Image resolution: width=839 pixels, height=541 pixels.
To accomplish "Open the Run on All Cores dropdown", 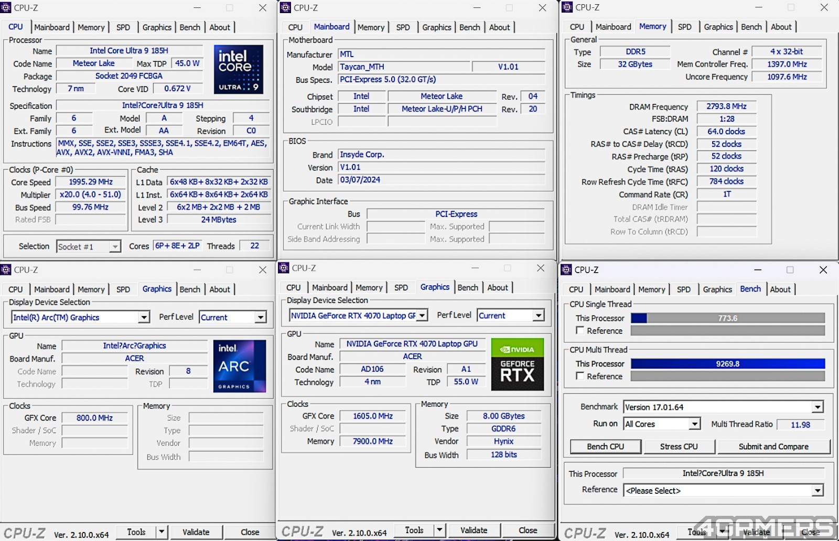I will pos(695,424).
